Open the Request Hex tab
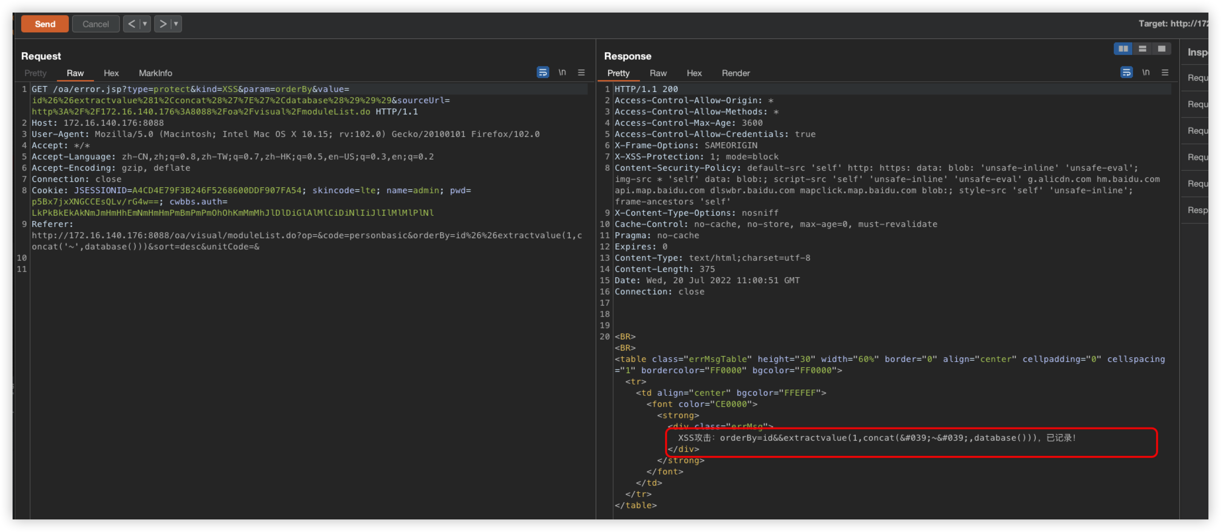1221x532 pixels. click(111, 73)
